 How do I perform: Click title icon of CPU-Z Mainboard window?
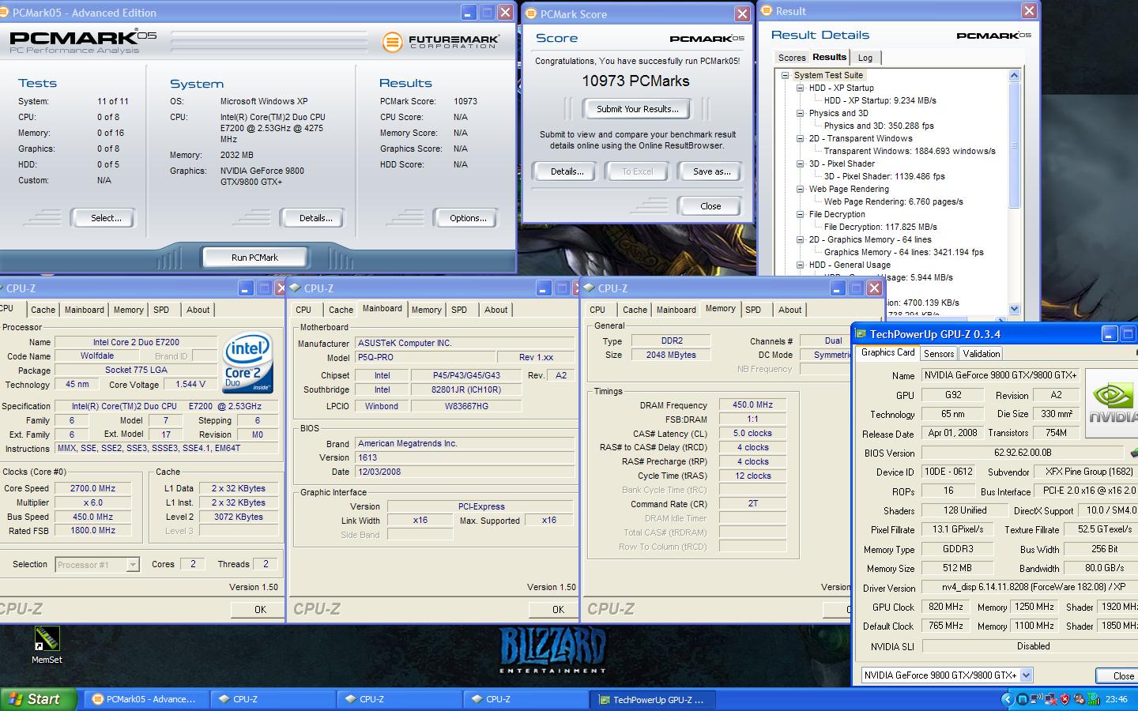pyautogui.click(x=295, y=288)
